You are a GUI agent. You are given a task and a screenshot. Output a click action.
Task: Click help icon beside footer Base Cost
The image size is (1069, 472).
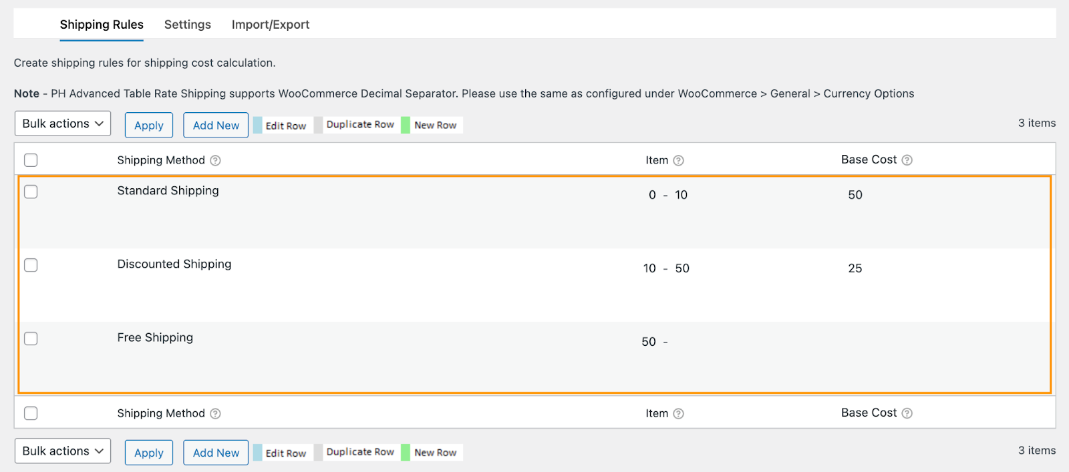point(907,413)
